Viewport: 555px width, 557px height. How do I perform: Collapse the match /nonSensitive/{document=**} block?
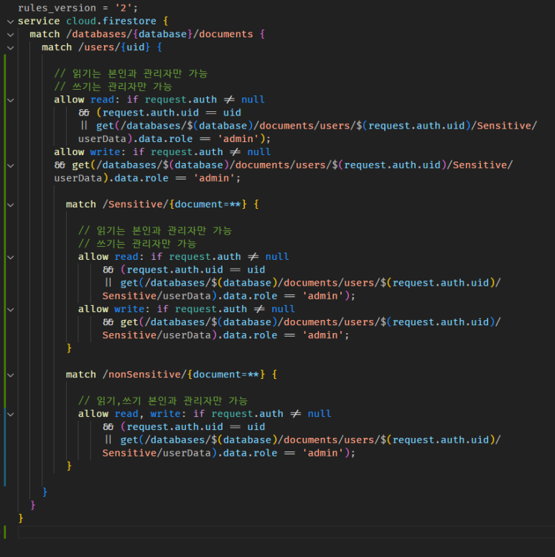point(10,375)
